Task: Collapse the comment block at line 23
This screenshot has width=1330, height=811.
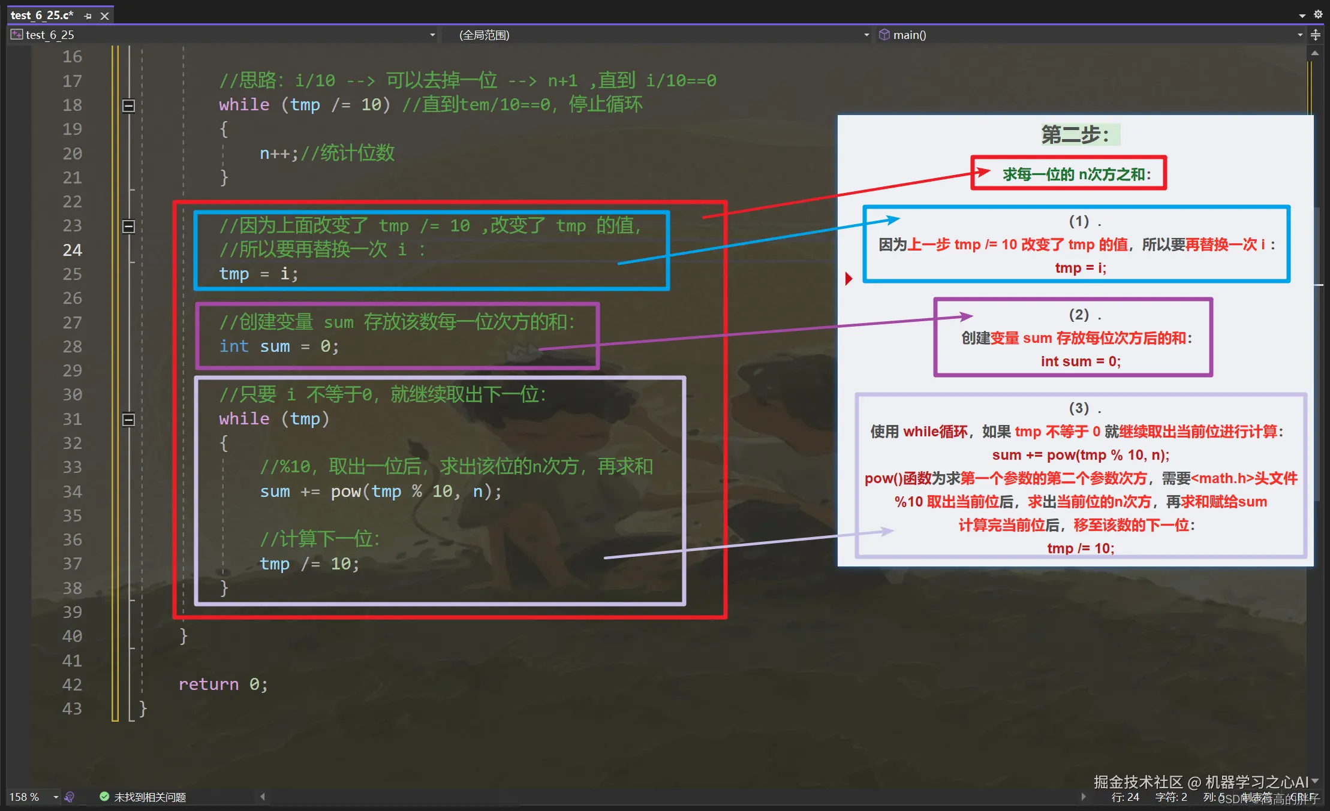Action: point(128,226)
